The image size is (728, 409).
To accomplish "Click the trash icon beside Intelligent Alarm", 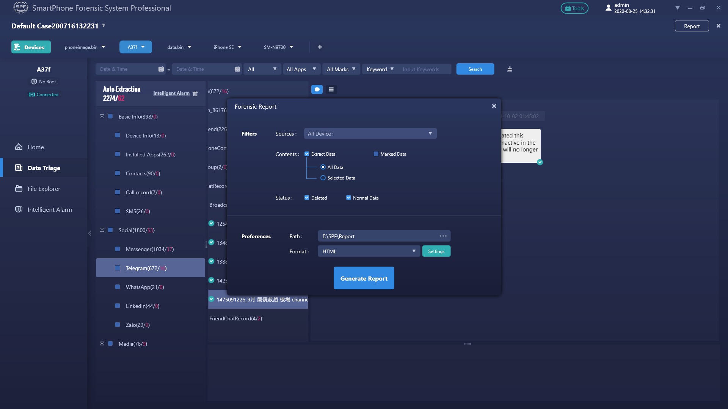I will tap(195, 94).
